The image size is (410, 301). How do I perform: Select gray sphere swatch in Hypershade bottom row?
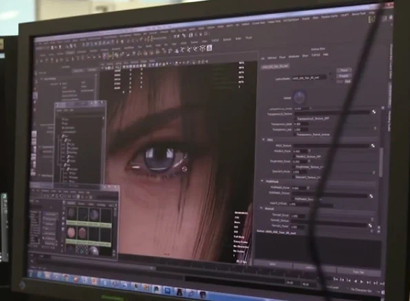tap(94, 251)
